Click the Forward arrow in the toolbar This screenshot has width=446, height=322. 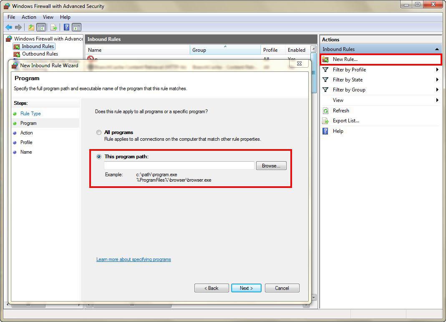coord(18,27)
